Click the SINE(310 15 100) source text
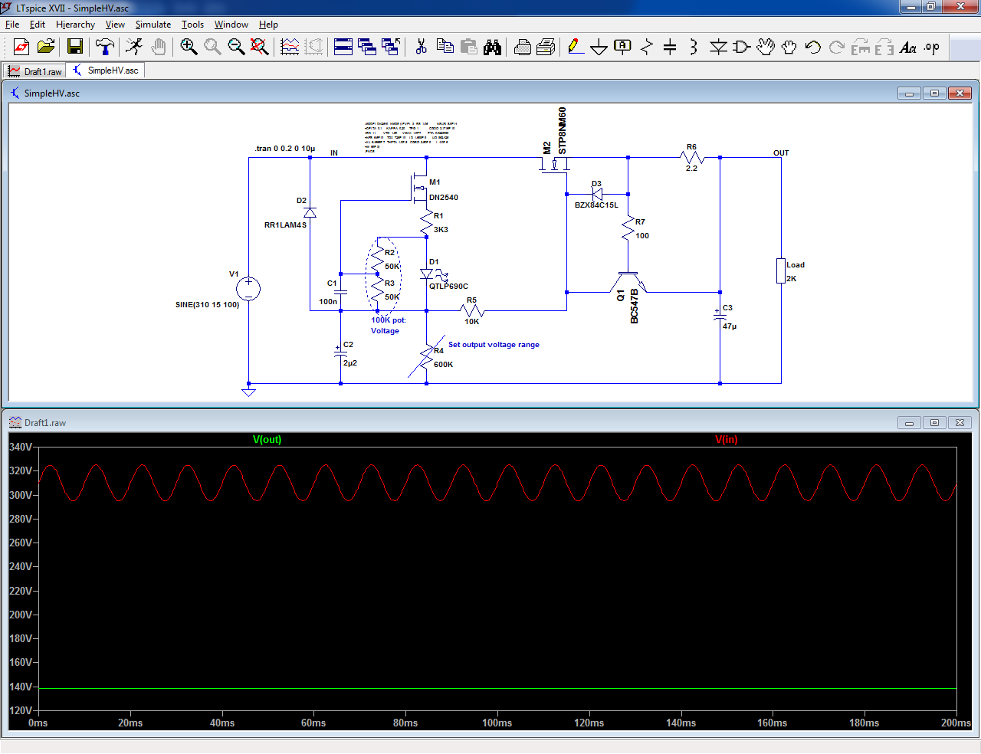 click(207, 305)
